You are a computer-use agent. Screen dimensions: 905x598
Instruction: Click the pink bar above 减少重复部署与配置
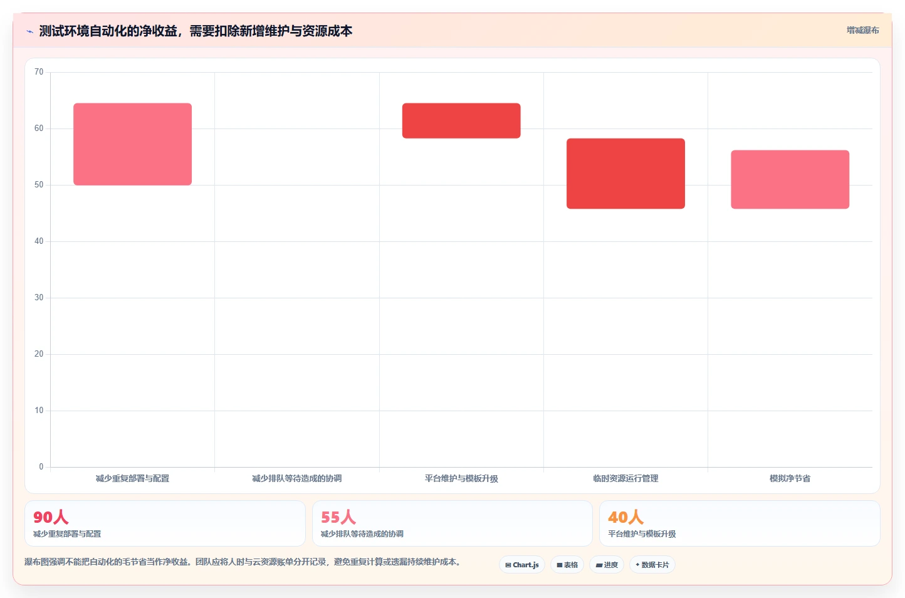click(x=132, y=144)
